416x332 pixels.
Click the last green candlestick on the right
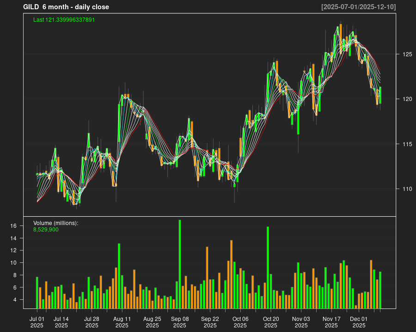click(380, 95)
